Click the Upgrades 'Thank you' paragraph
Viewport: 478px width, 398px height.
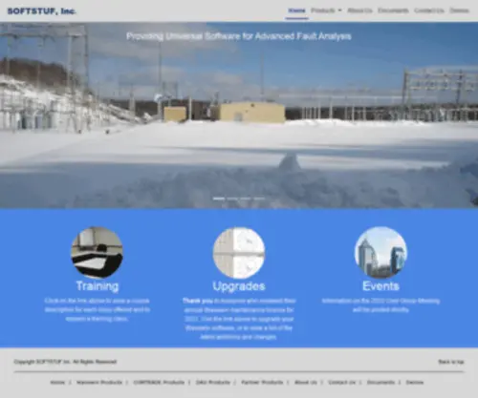click(x=239, y=319)
